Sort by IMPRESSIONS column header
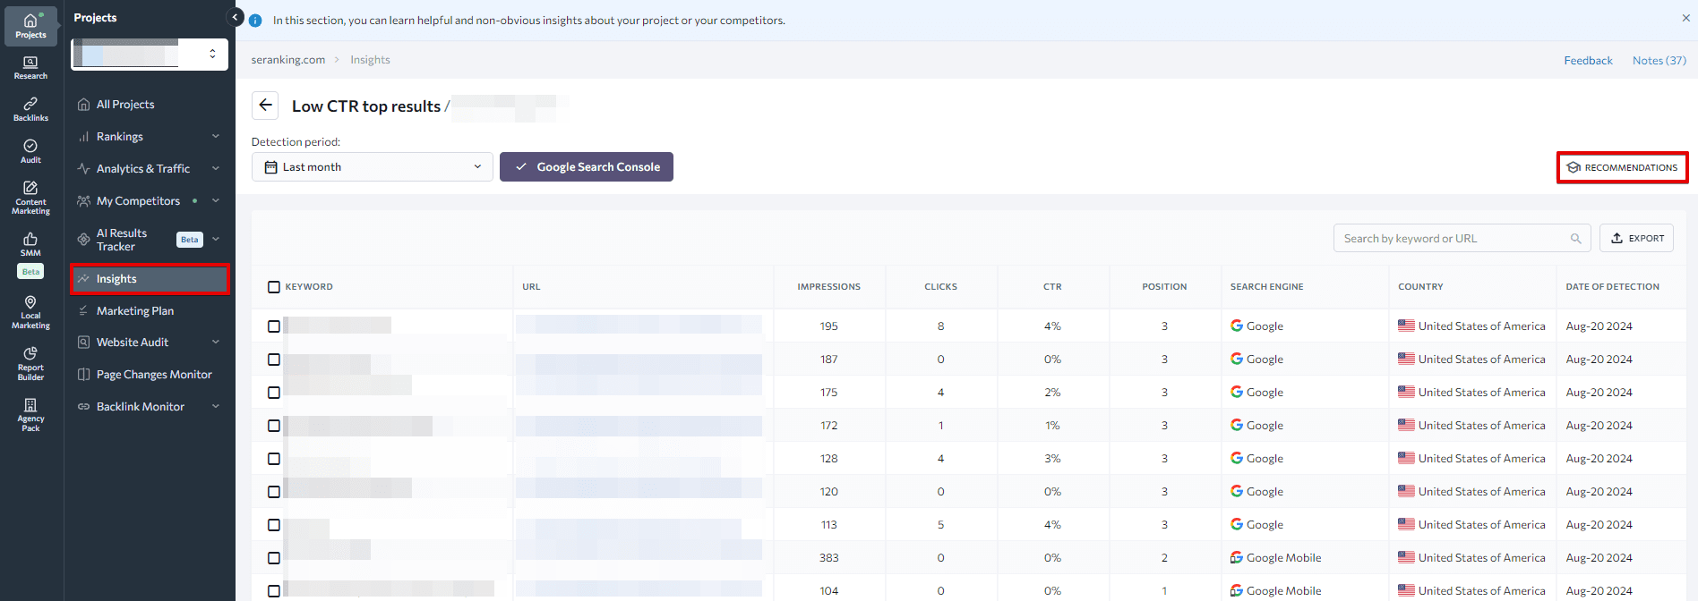Screen dimensions: 1698x601 828,287
